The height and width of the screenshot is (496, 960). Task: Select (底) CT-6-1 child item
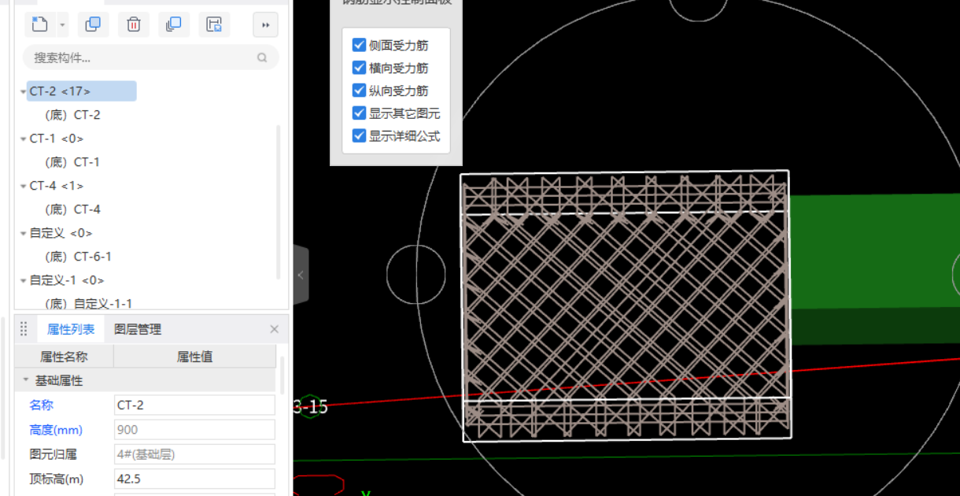(78, 257)
